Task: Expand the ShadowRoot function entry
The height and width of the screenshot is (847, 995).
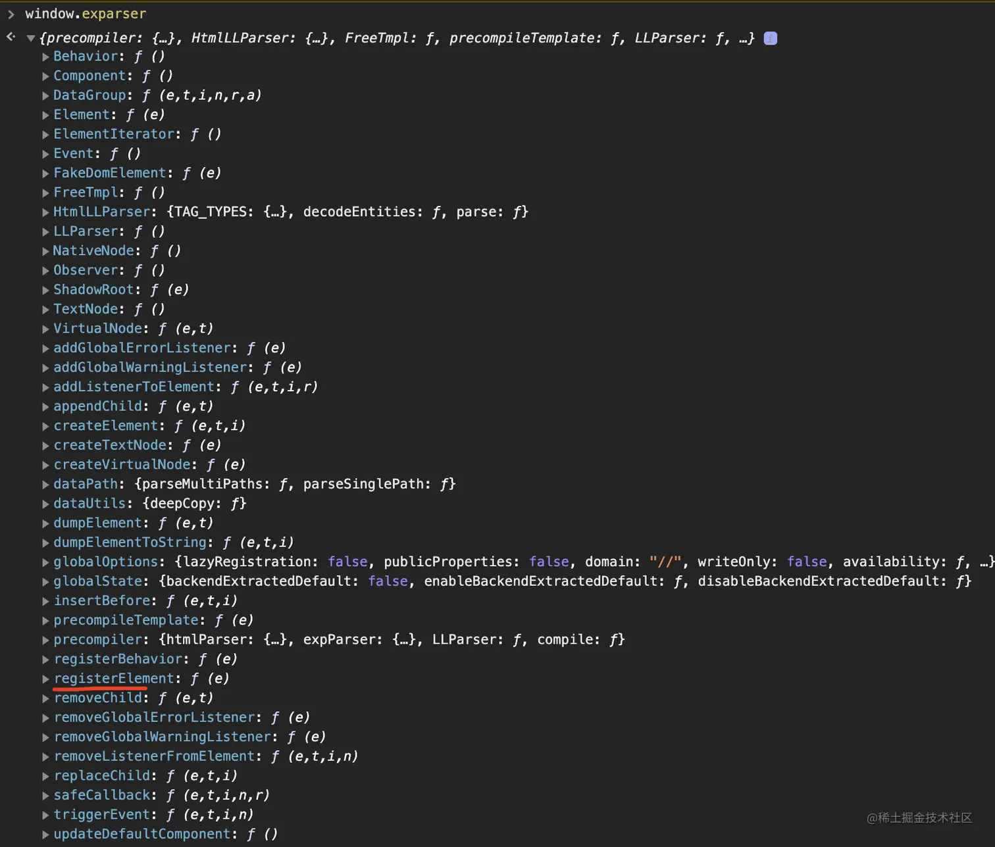Action: click(x=45, y=290)
